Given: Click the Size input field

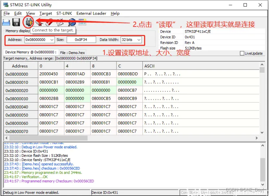Looking at the screenshot, I should [x=81, y=40].
